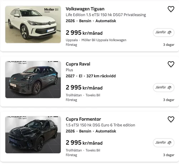Click the Tiguan 2 995 kr/månad price
Screen dimensions: 179x164
(84, 33)
